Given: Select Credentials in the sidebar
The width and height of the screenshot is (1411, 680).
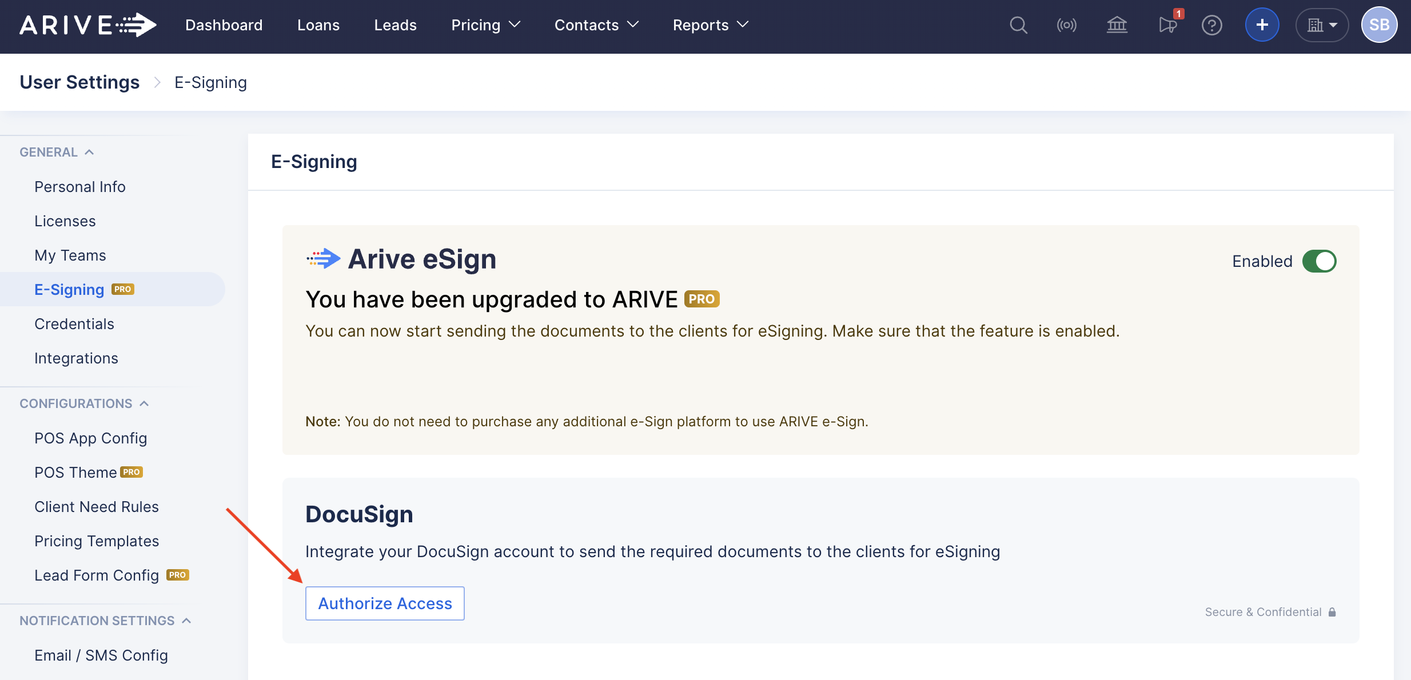Looking at the screenshot, I should (x=74, y=324).
